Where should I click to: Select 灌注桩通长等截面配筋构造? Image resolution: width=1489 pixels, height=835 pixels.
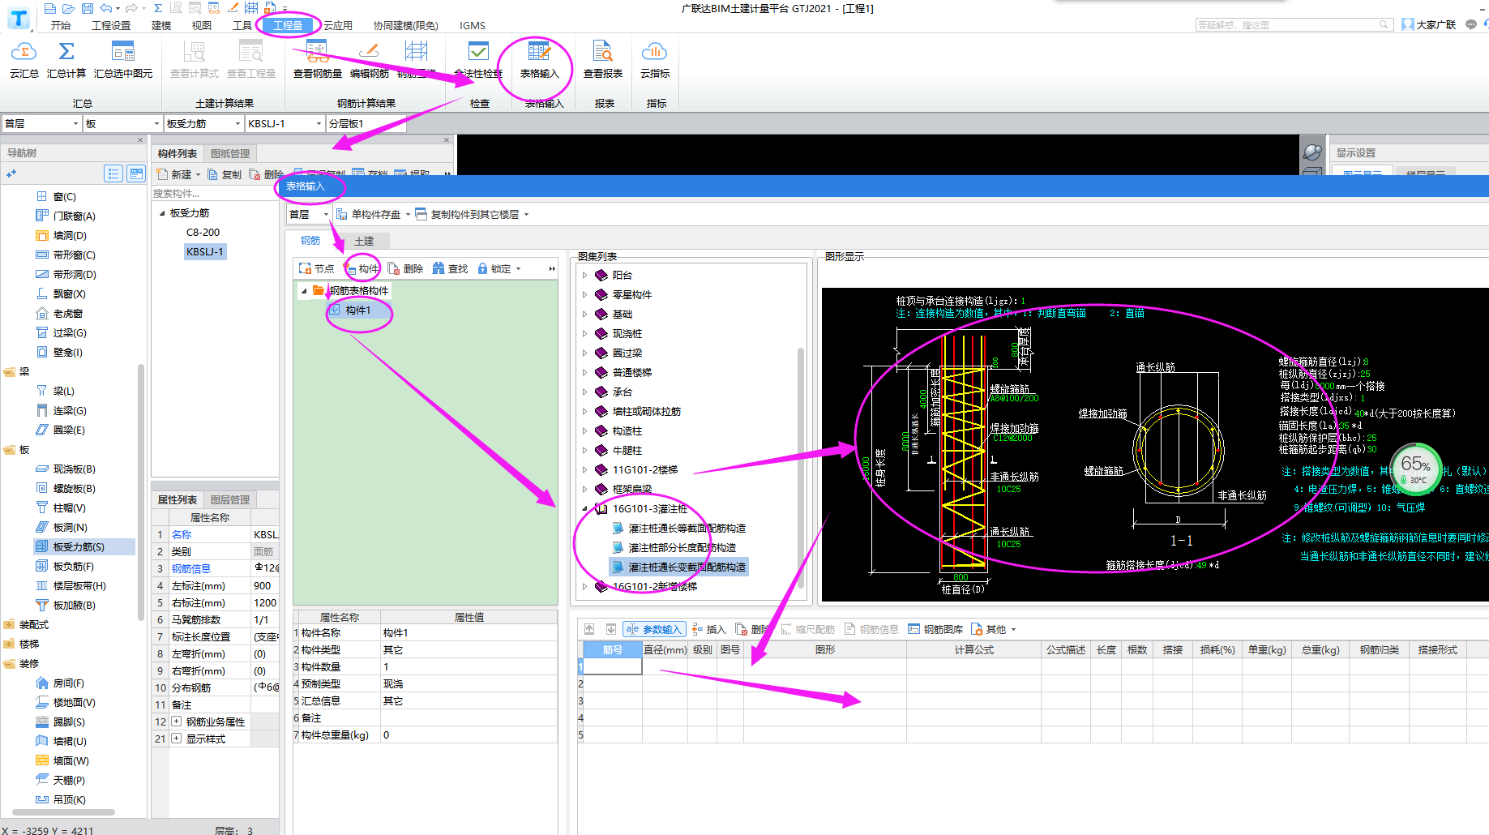pos(687,528)
